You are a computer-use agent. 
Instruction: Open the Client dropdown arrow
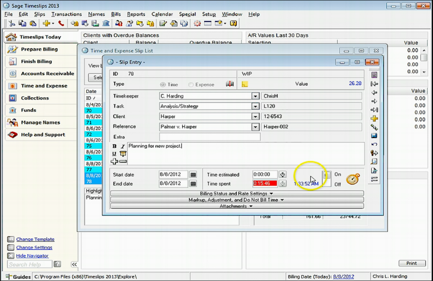255,116
